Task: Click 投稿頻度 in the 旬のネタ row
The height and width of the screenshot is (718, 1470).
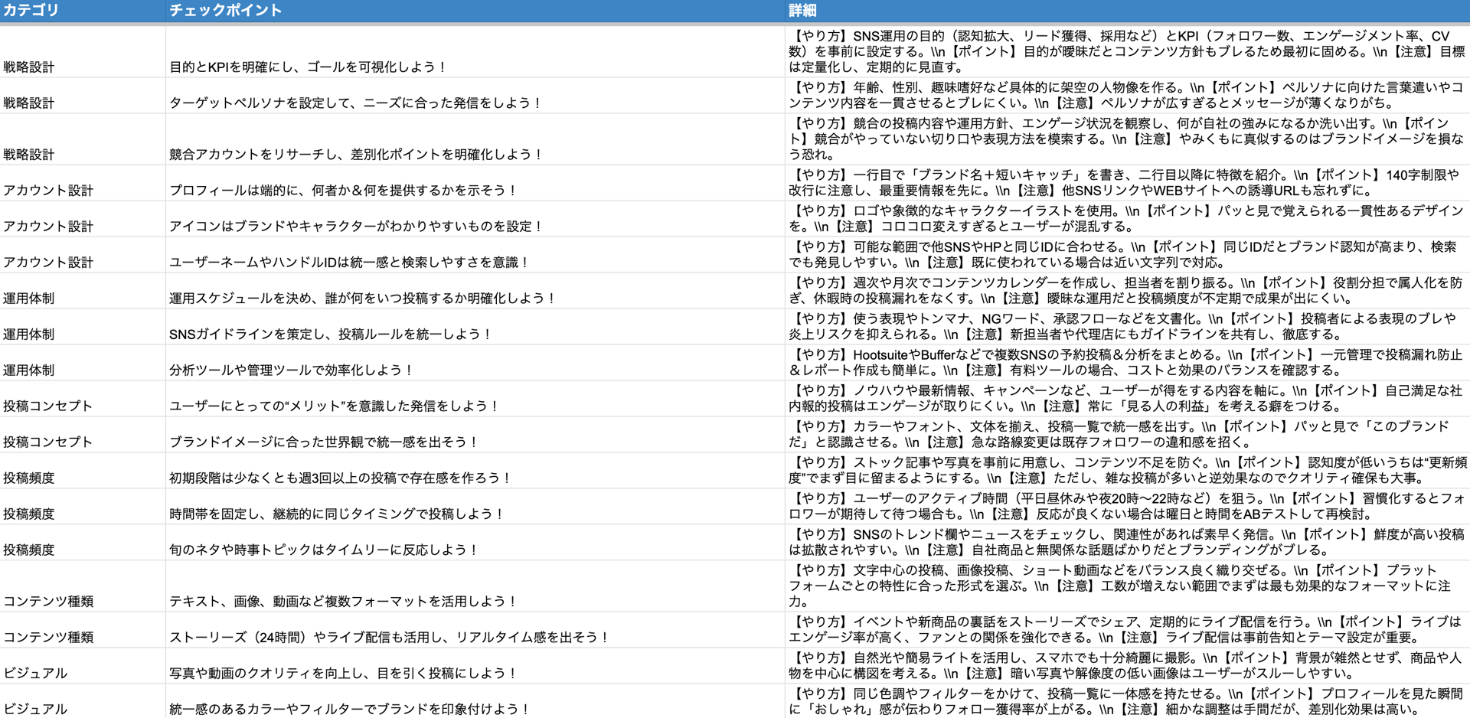Action: (29, 550)
